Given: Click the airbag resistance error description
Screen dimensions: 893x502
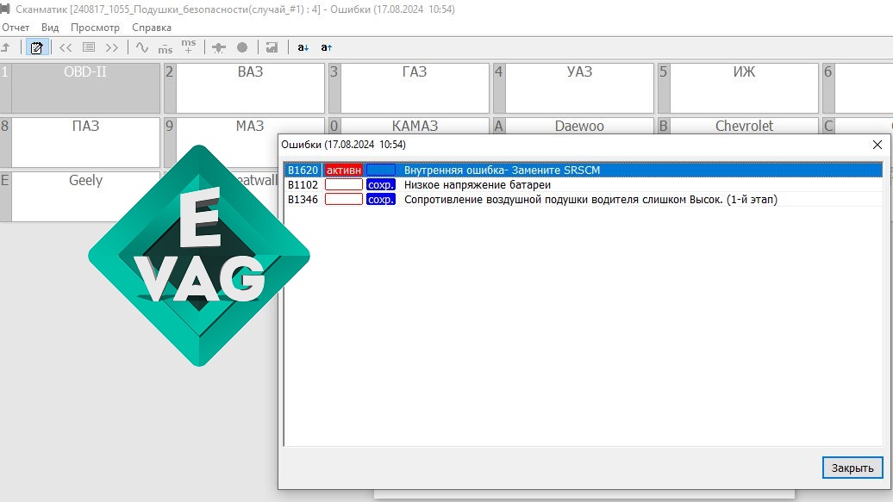Looking at the screenshot, I should coord(590,199).
